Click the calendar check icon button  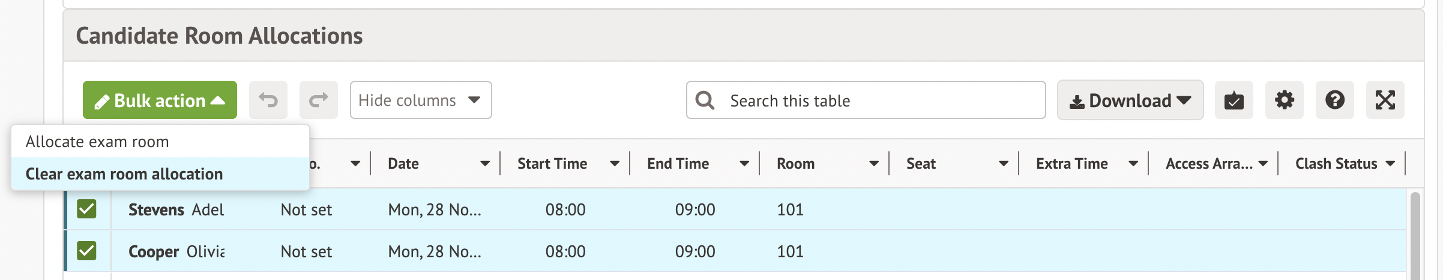1234,100
